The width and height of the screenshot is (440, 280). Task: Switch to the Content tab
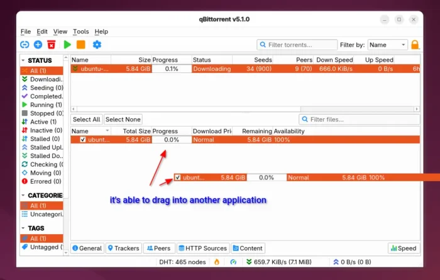248,249
